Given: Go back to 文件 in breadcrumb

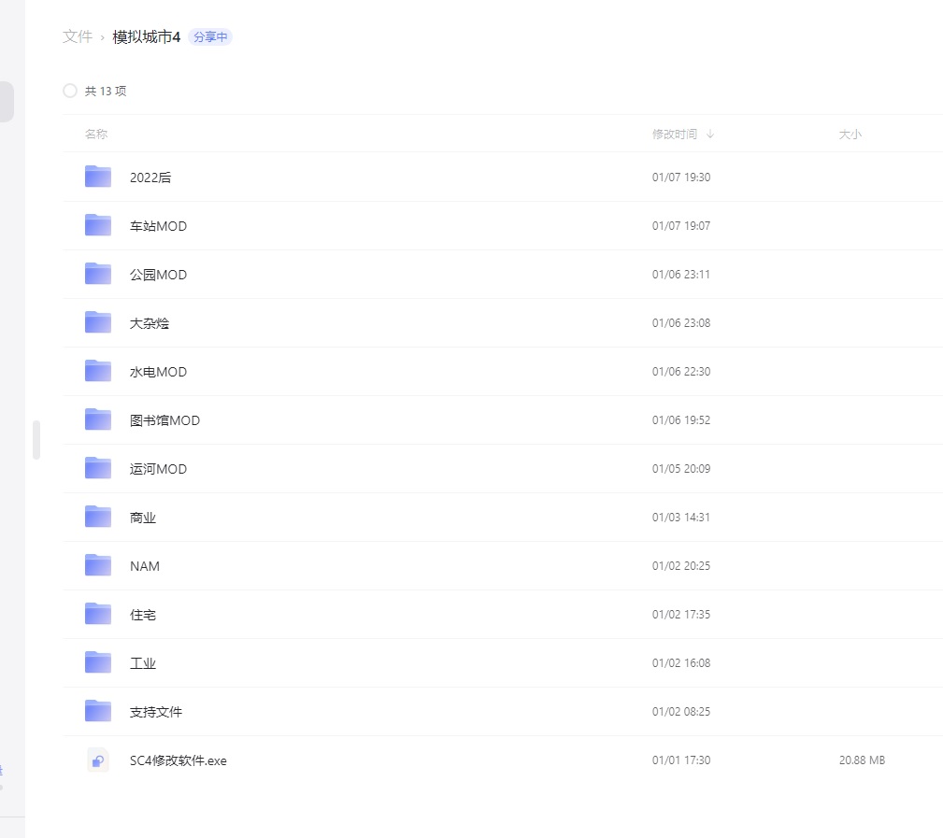Looking at the screenshot, I should click(78, 36).
